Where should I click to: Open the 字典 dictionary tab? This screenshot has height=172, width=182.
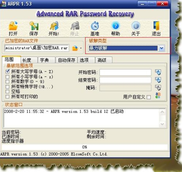click(46, 60)
